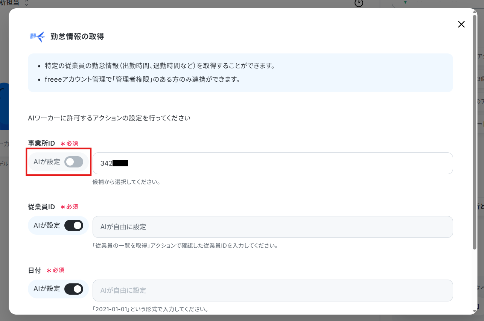Close the 勤怠情報の取得 dialog with the X
This screenshot has width=484, height=321.
461,24
